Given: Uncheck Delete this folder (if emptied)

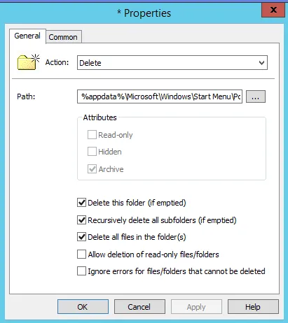Looking at the screenshot, I should [x=81, y=203].
